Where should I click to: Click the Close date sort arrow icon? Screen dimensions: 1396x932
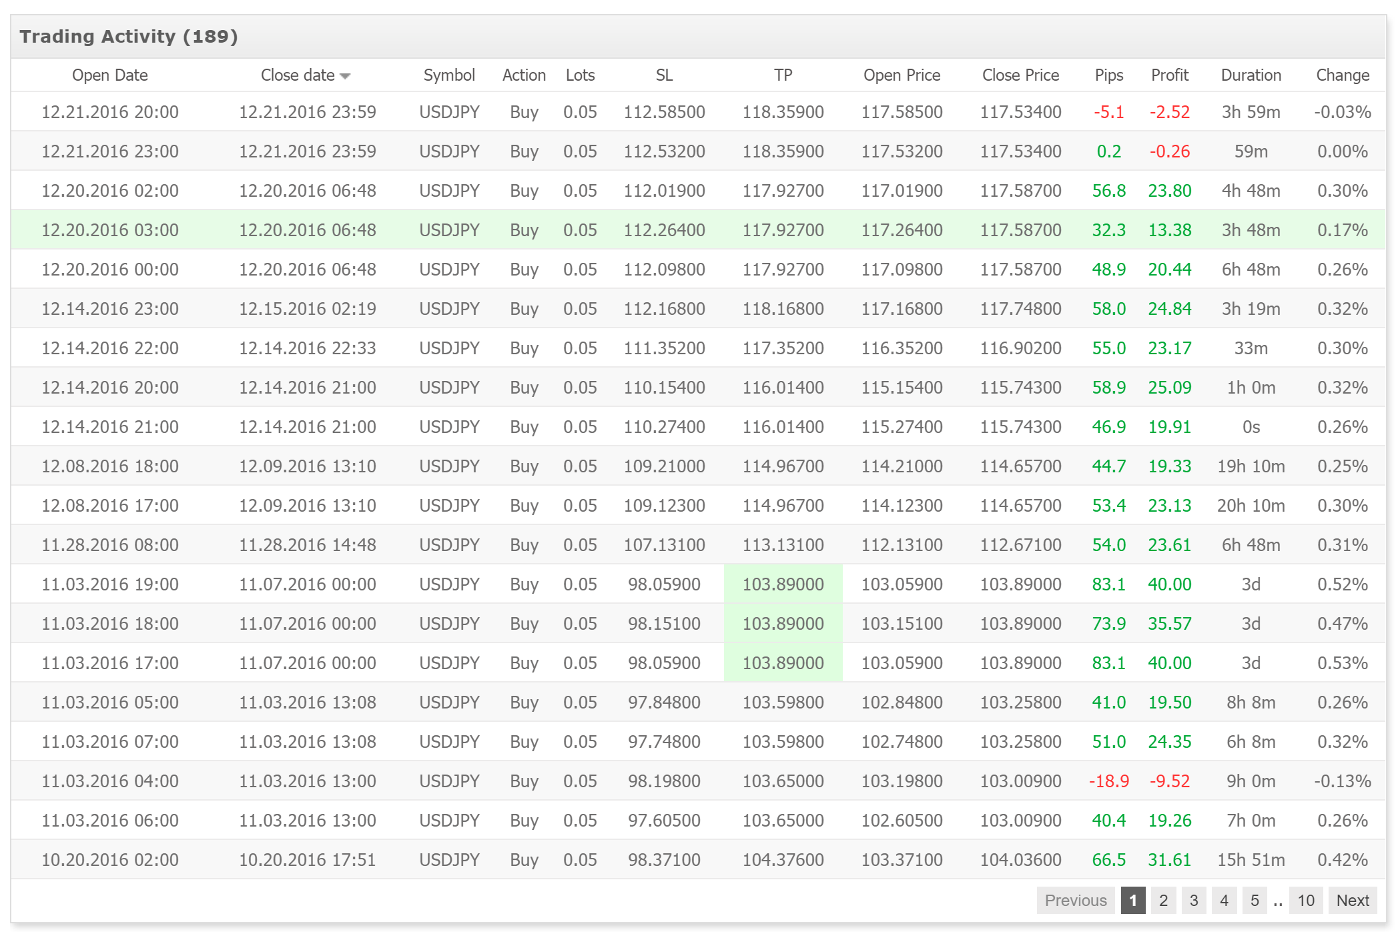(345, 76)
